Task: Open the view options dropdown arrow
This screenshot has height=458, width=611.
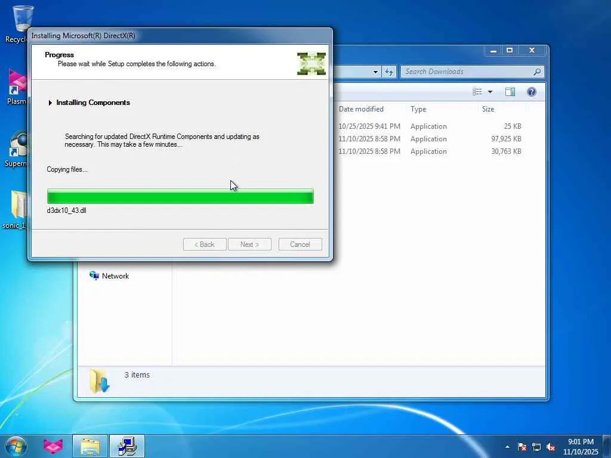Action: tap(490, 92)
